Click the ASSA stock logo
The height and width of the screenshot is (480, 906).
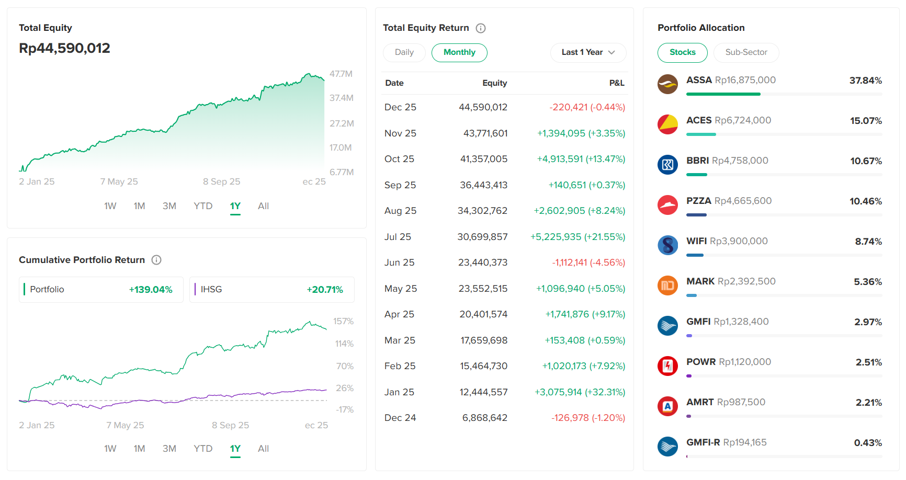667,84
